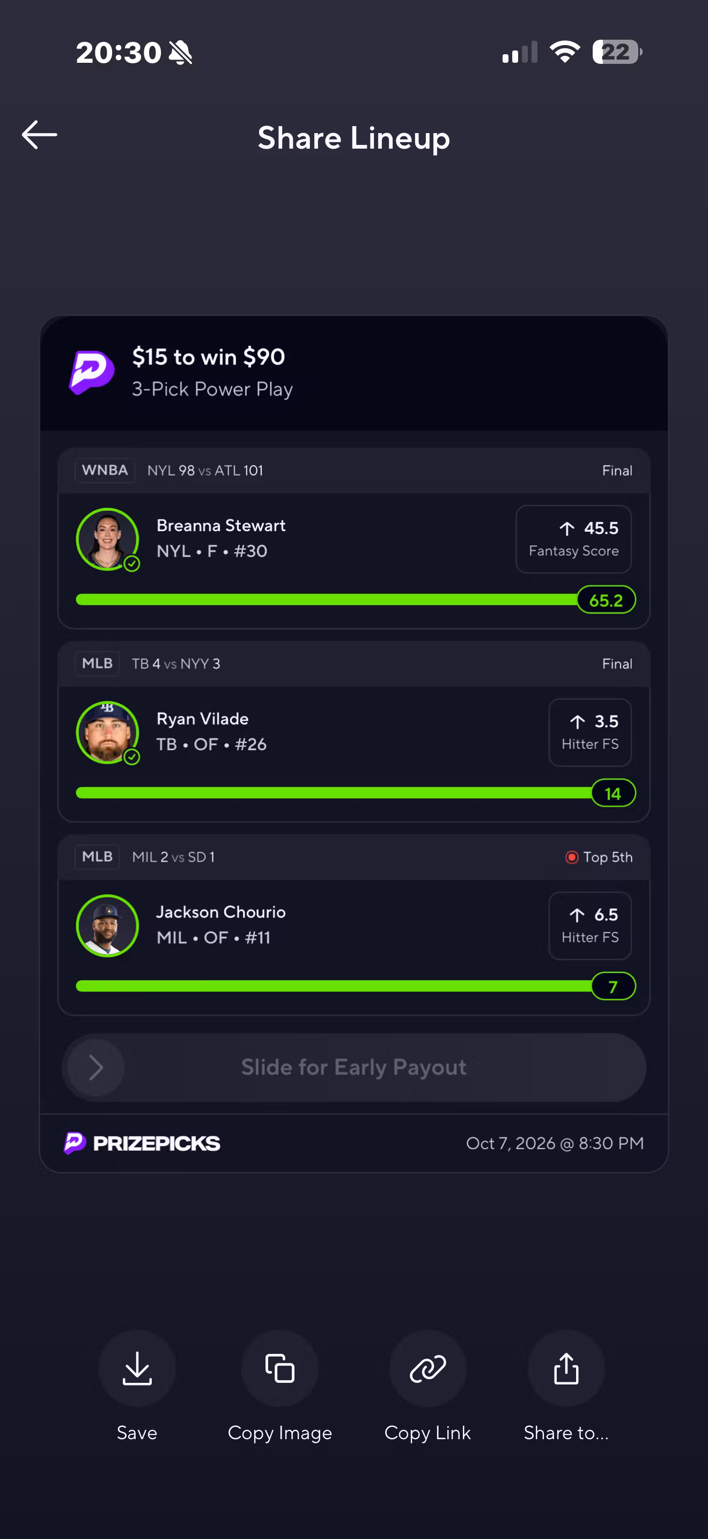Tap the Copy Link chain icon

tap(428, 1369)
